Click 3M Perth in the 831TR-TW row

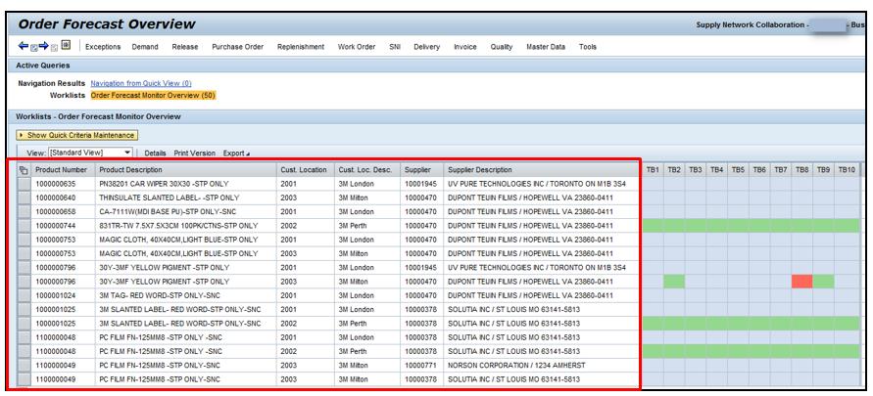click(x=353, y=226)
